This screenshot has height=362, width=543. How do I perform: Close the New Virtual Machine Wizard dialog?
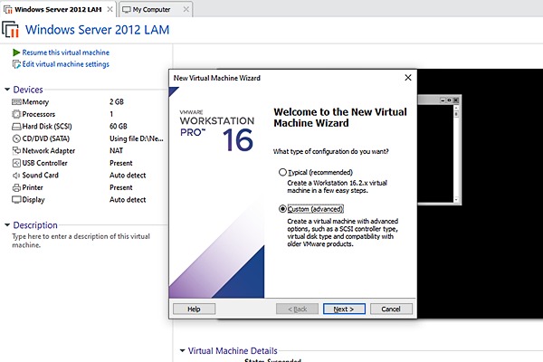tap(408, 78)
